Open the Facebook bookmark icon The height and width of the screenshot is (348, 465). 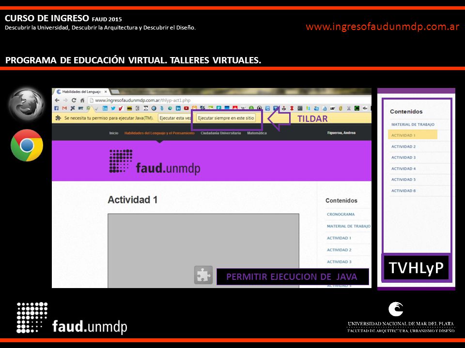coord(56,108)
